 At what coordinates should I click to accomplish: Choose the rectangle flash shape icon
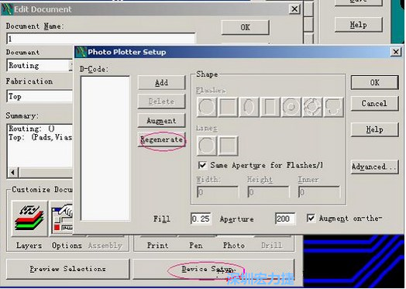click(x=270, y=107)
